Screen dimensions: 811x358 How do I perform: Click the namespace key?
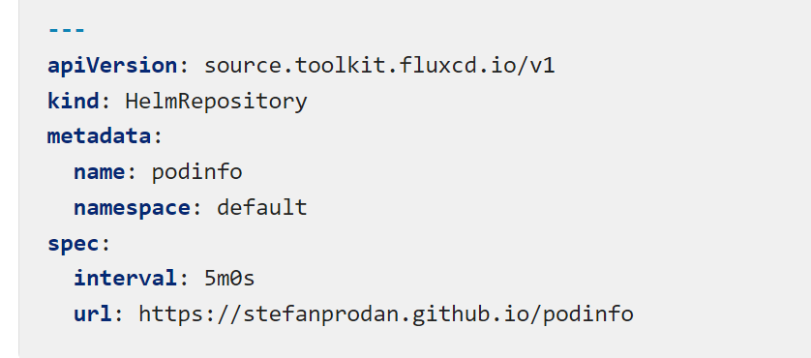point(132,208)
